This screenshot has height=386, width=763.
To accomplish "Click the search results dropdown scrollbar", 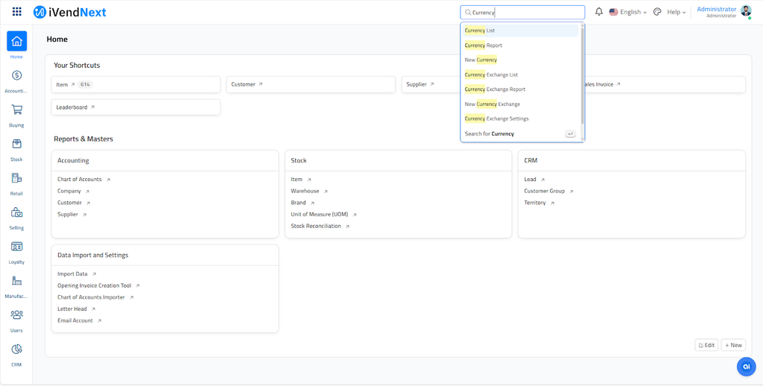I will (x=582, y=75).
